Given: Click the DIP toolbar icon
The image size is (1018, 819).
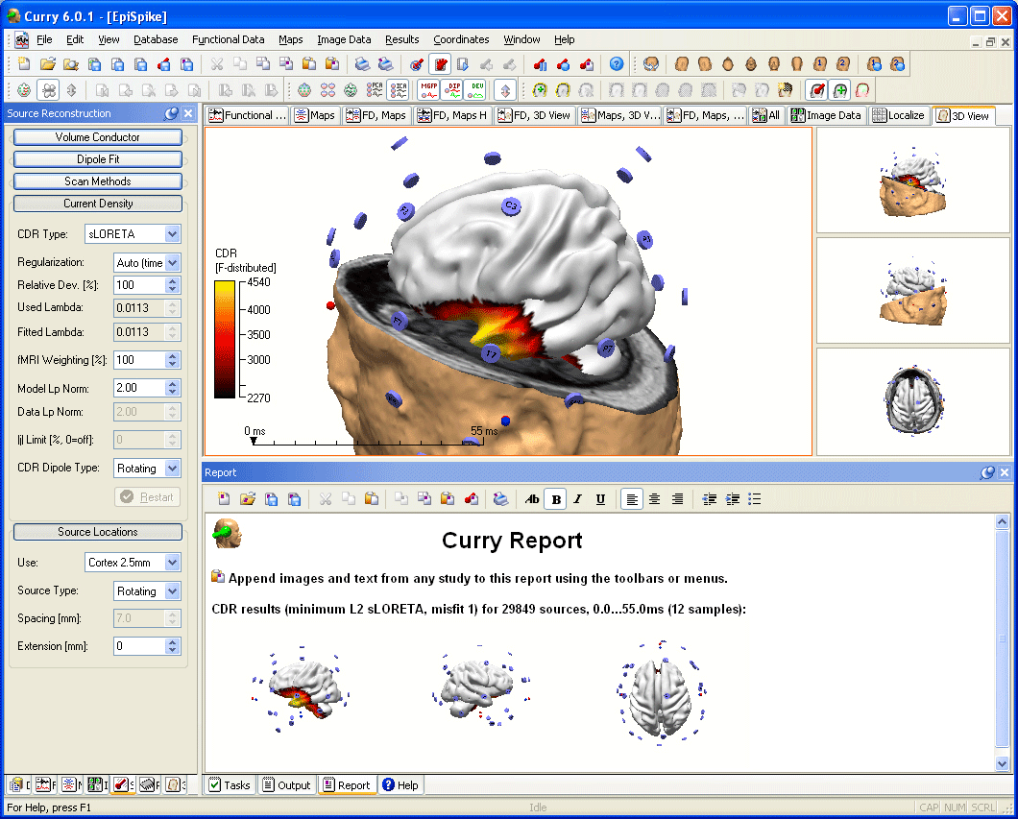Looking at the screenshot, I should pyautogui.click(x=451, y=90).
